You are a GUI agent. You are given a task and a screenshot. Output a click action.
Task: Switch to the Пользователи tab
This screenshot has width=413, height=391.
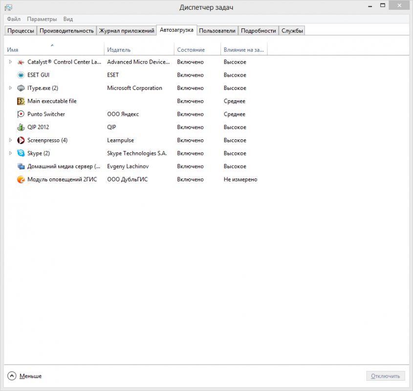pyautogui.click(x=217, y=31)
